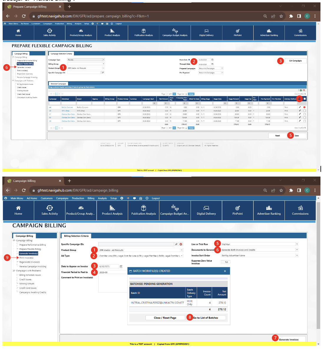Open Sales Activity in the Prepare Campaign Billing window
Image resolution: width=324 pixels, height=349 pixels.
(49, 32)
